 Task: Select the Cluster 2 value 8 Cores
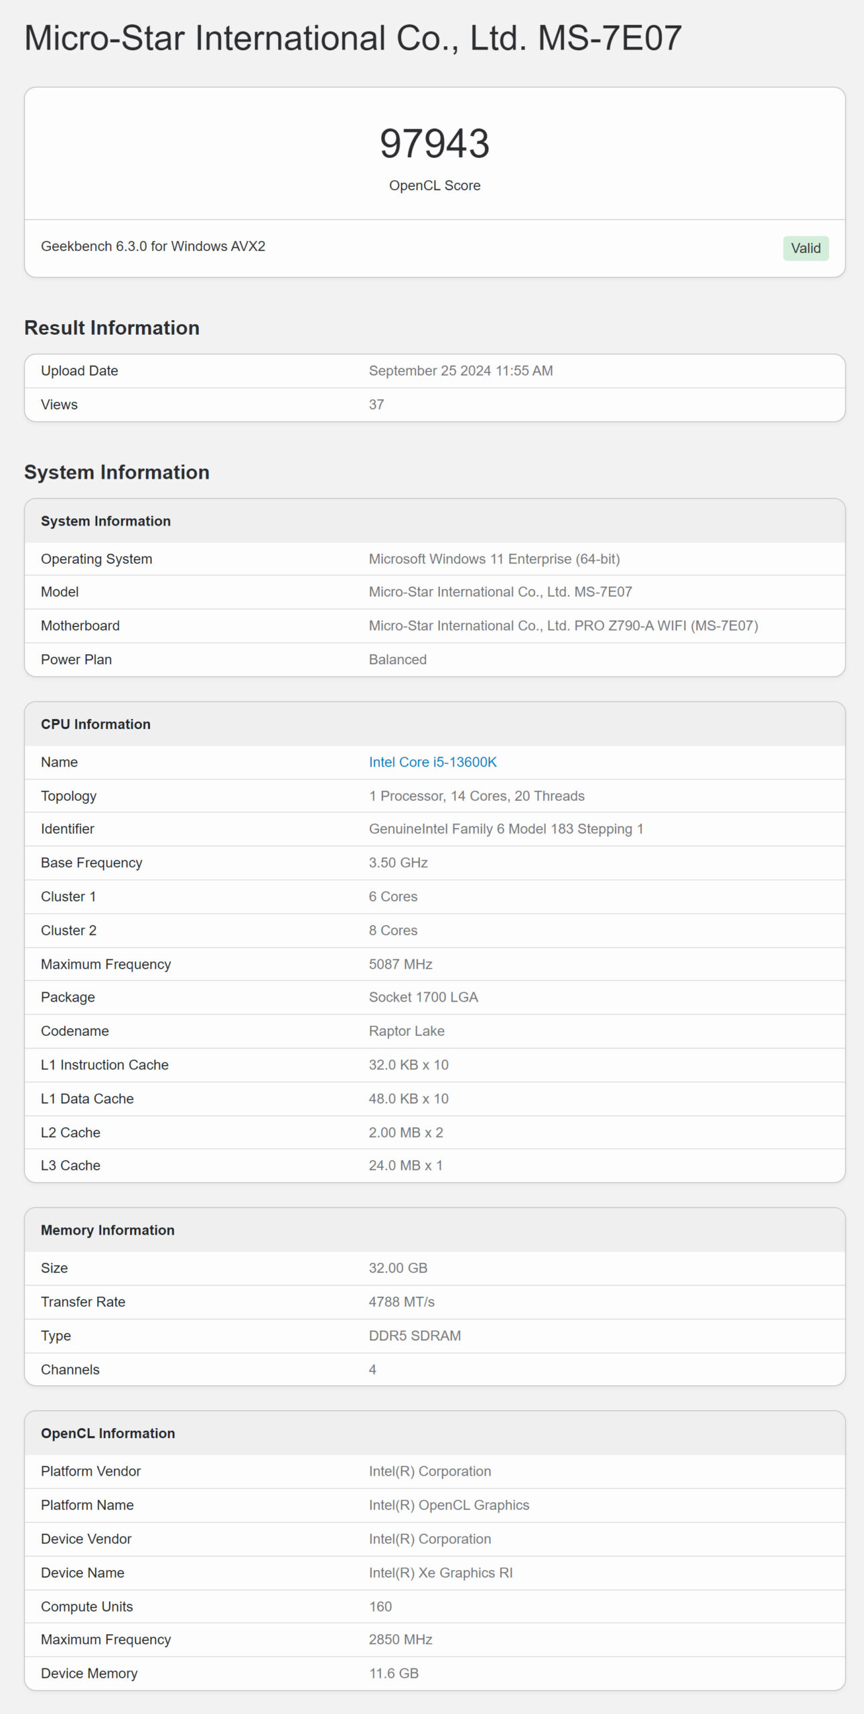[393, 931]
